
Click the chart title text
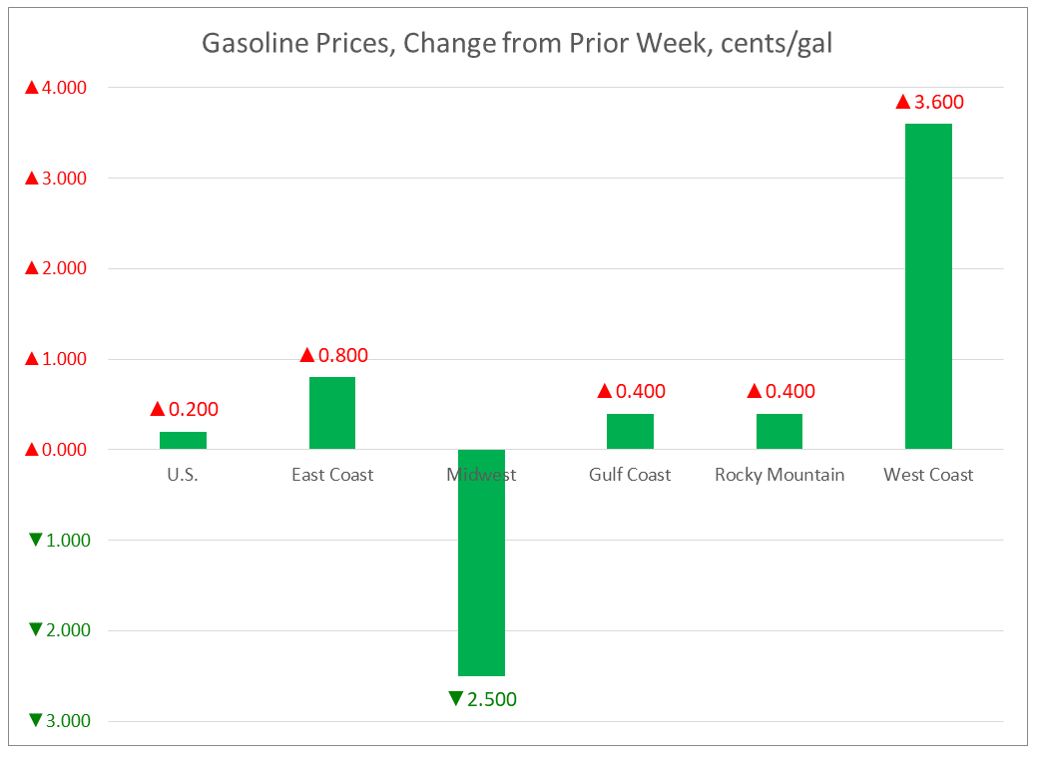click(517, 45)
